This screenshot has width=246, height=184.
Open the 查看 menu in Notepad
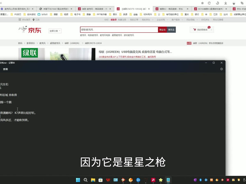[x=5, y=69]
